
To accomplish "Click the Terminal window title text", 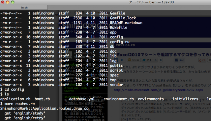I will coord(151,2).
